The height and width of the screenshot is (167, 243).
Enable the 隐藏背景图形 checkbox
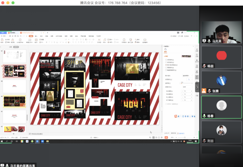coord(166,70)
